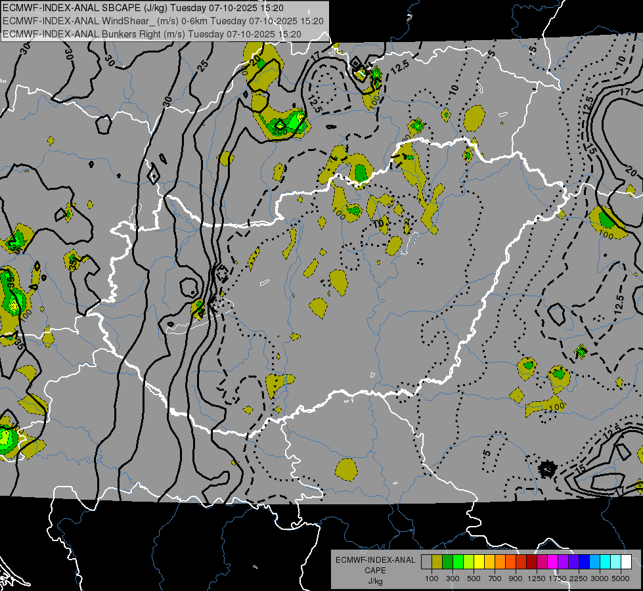The image size is (643, 591).
Task: Click the legend scale value 5000
Action: point(621,579)
